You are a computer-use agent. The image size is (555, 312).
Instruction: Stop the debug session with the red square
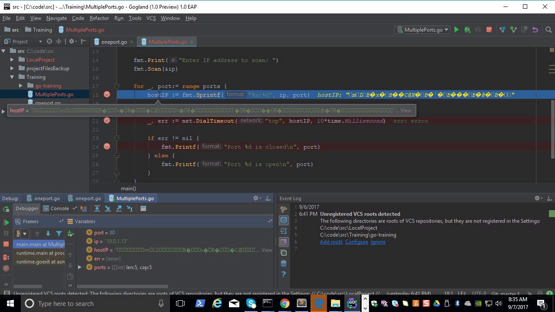[x=6, y=244]
